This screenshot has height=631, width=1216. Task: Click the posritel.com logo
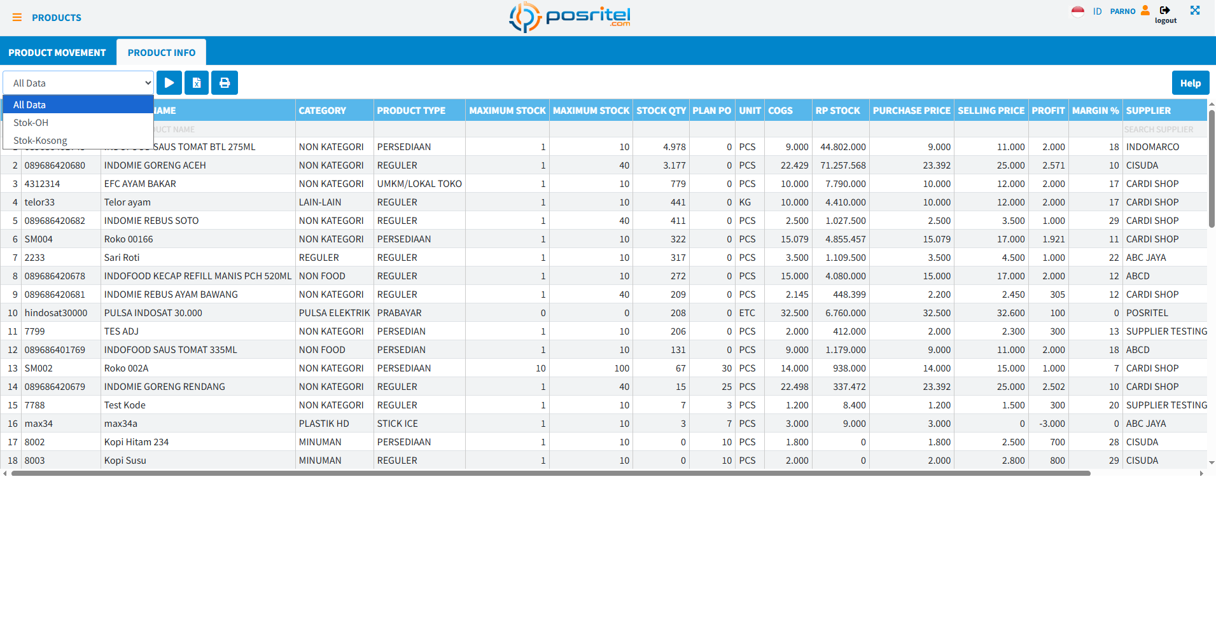[570, 17]
